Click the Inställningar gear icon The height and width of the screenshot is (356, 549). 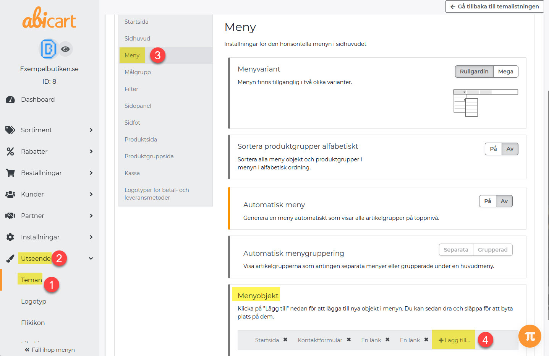(x=10, y=237)
